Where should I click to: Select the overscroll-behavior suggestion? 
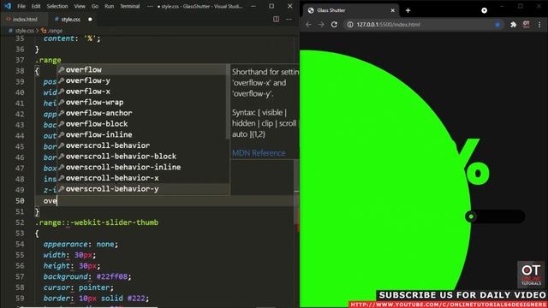coord(143,145)
